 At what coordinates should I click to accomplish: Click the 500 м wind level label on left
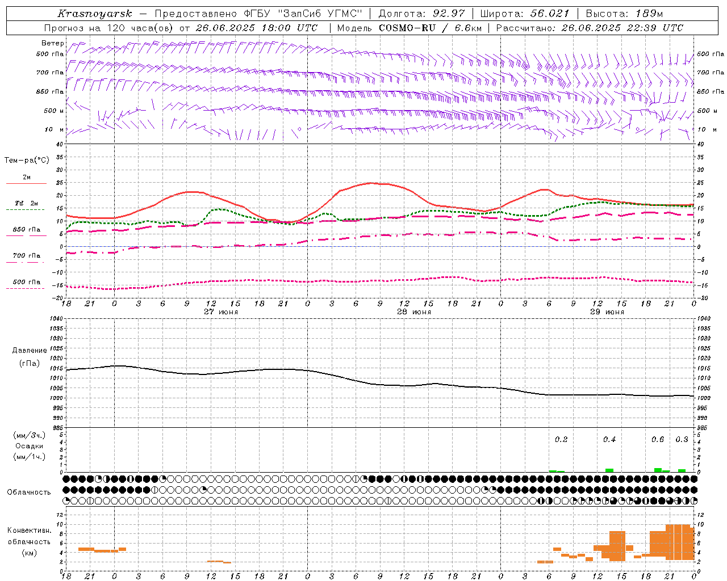point(54,111)
